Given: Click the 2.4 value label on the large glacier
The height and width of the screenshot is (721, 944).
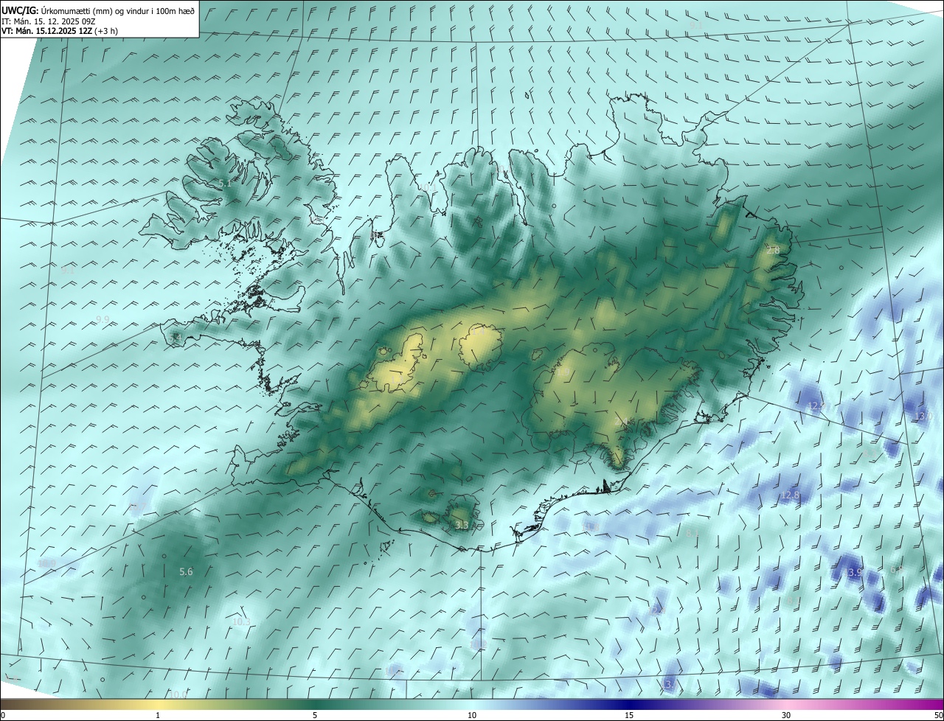Looking at the screenshot, I should pos(622,422).
